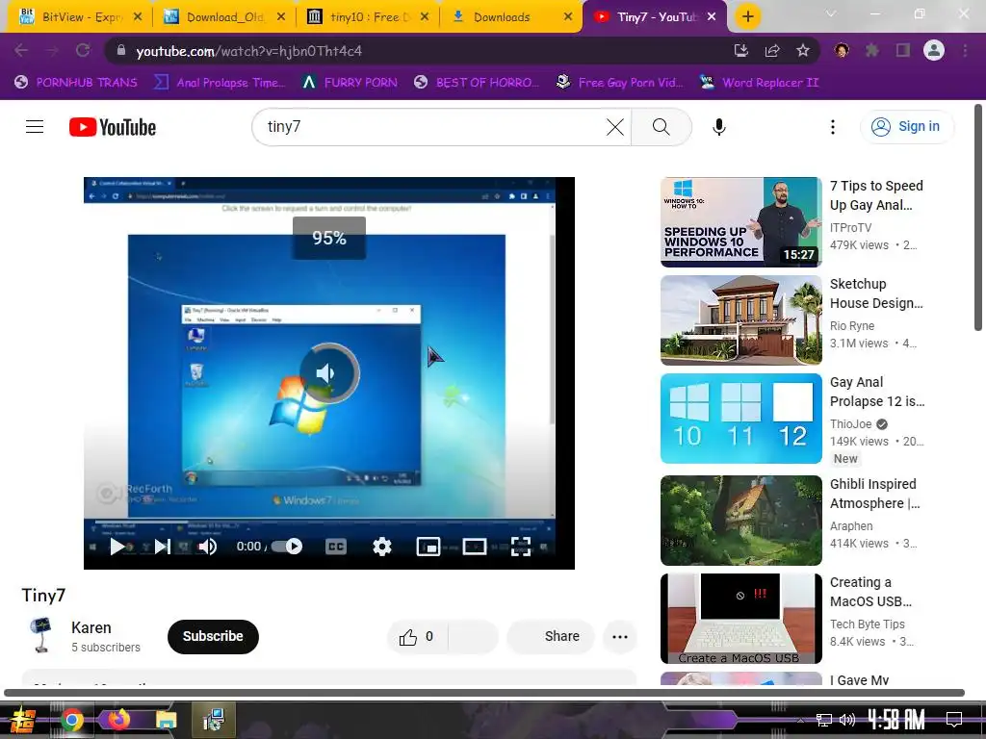Enable miniplayer mode
This screenshot has width=986, height=739.
tap(428, 547)
